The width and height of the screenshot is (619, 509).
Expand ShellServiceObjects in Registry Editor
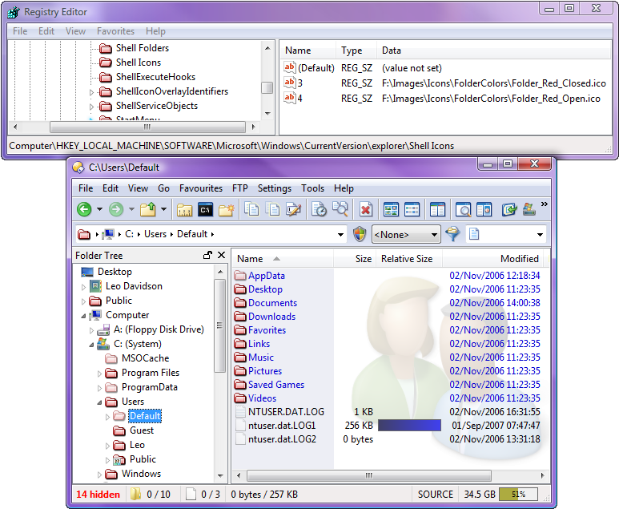pyautogui.click(x=91, y=107)
